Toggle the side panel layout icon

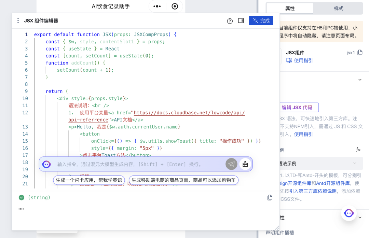241,21
